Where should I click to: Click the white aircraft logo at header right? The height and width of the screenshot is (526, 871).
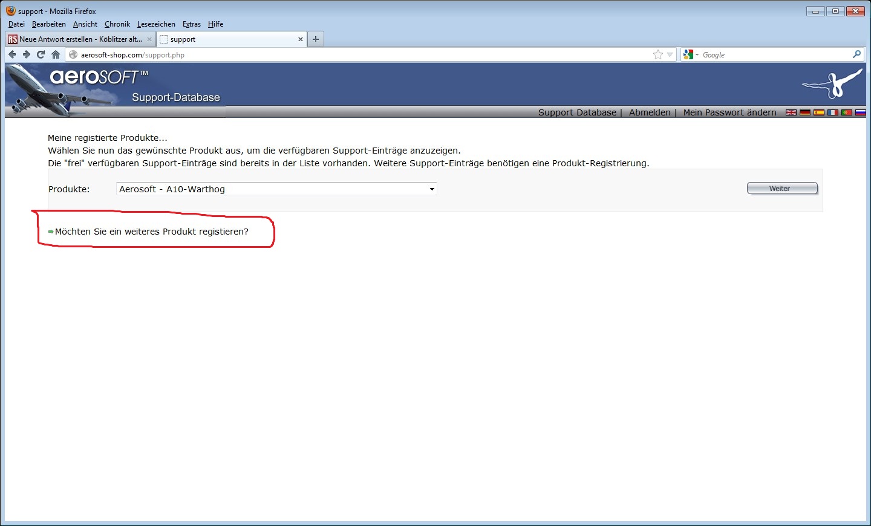[832, 84]
